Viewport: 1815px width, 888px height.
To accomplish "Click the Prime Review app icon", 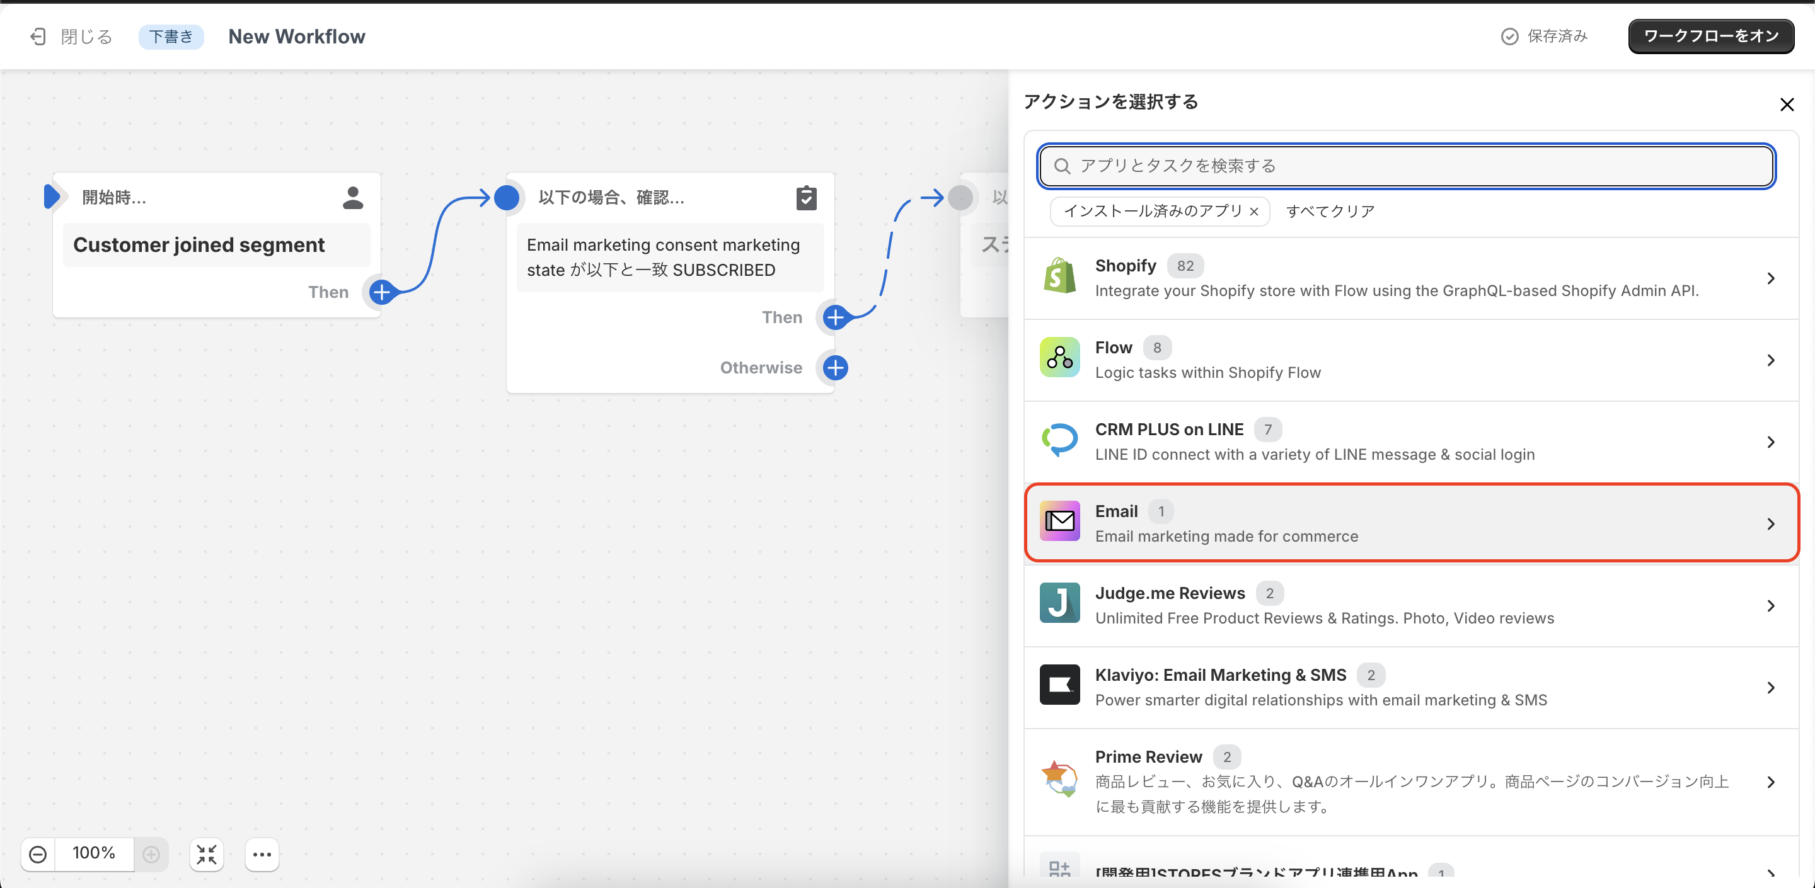I will click(1059, 780).
